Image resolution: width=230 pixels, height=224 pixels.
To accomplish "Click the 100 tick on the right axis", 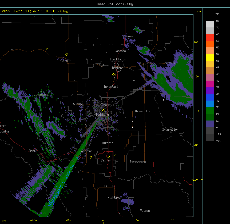I will point(196,42).
